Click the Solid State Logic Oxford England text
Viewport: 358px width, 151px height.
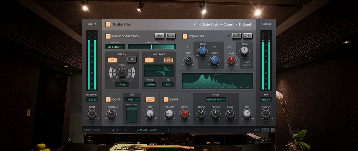point(222,25)
